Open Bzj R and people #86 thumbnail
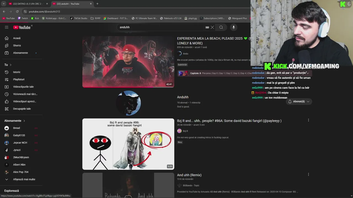 click(x=128, y=144)
